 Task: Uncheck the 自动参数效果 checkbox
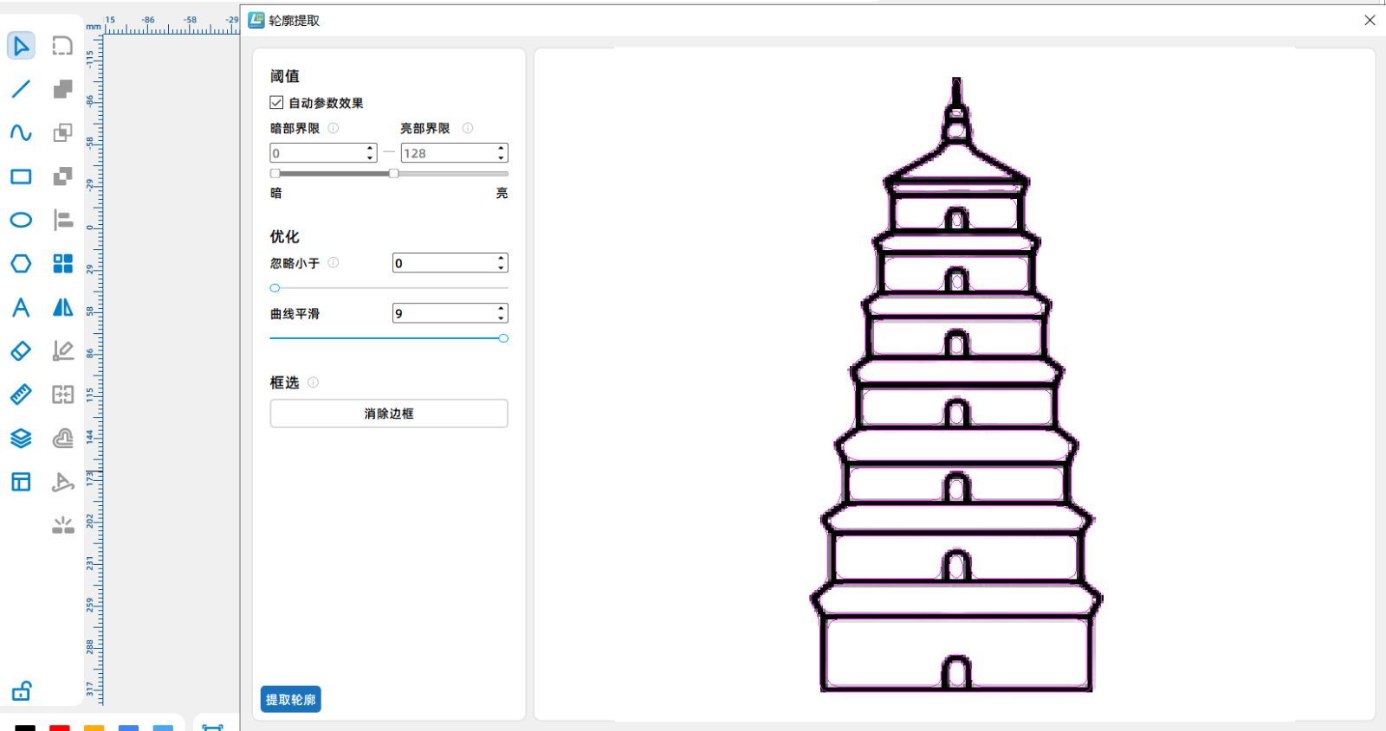point(276,103)
